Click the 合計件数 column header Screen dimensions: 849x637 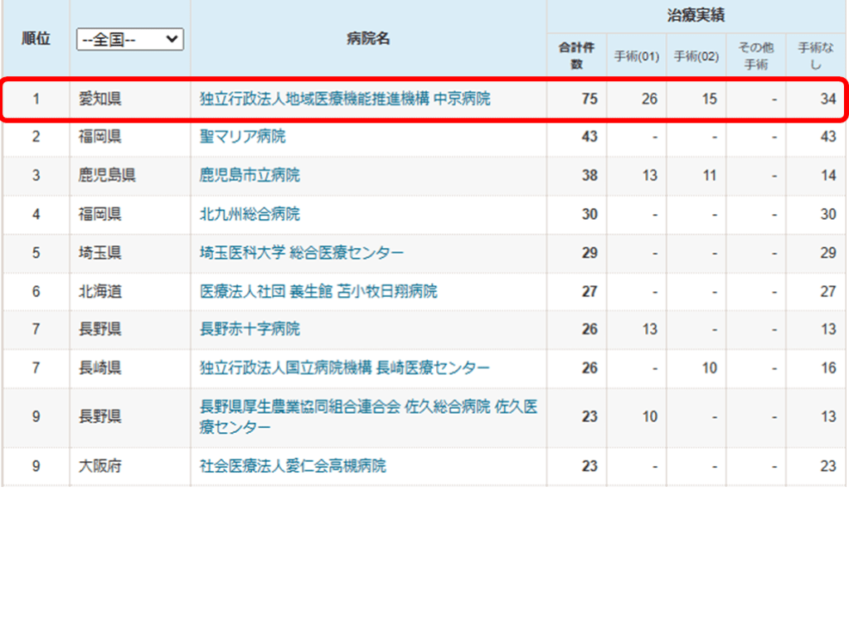pyautogui.click(x=576, y=56)
